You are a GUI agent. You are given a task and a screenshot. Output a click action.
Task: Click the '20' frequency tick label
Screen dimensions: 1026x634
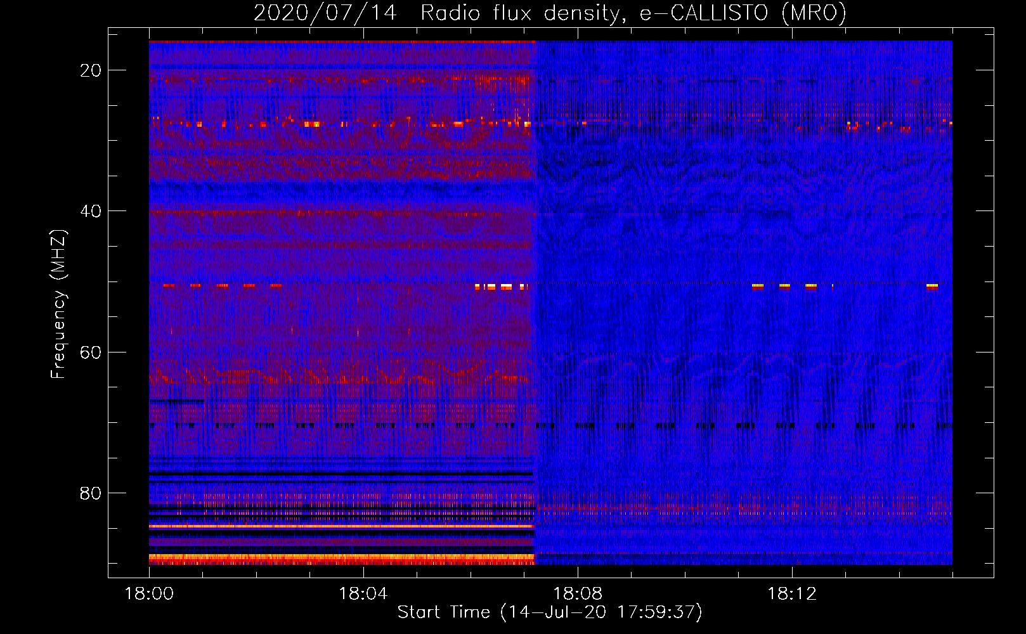[91, 70]
